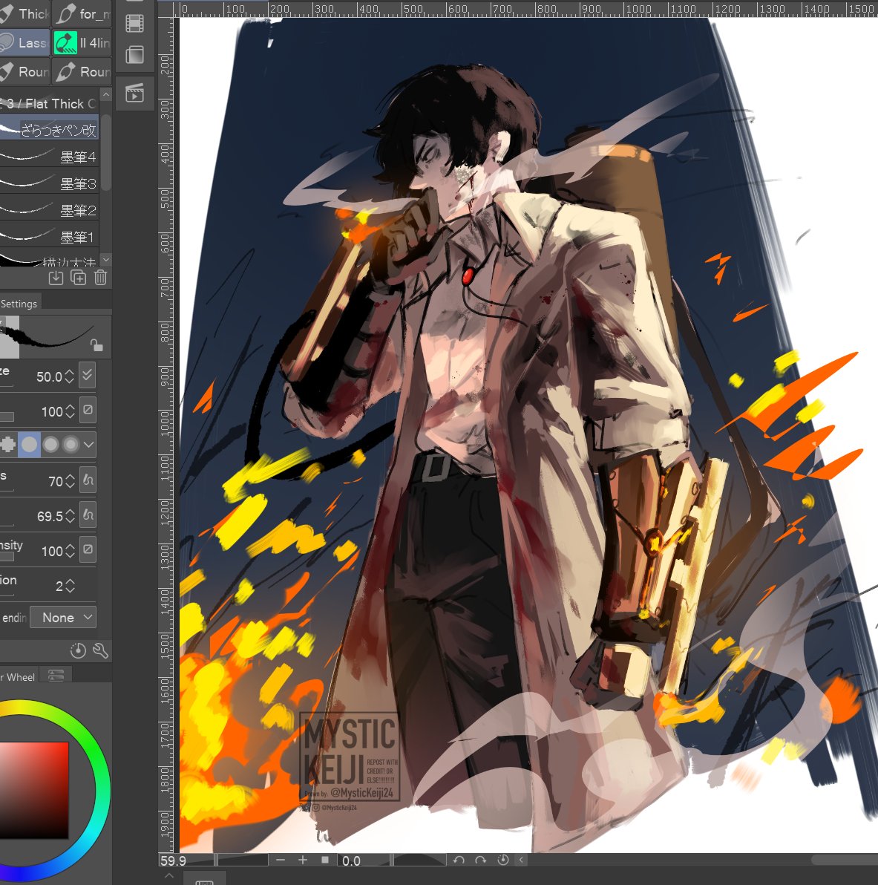
Task: Expand the bottom panel up chevron
Action: tap(169, 876)
